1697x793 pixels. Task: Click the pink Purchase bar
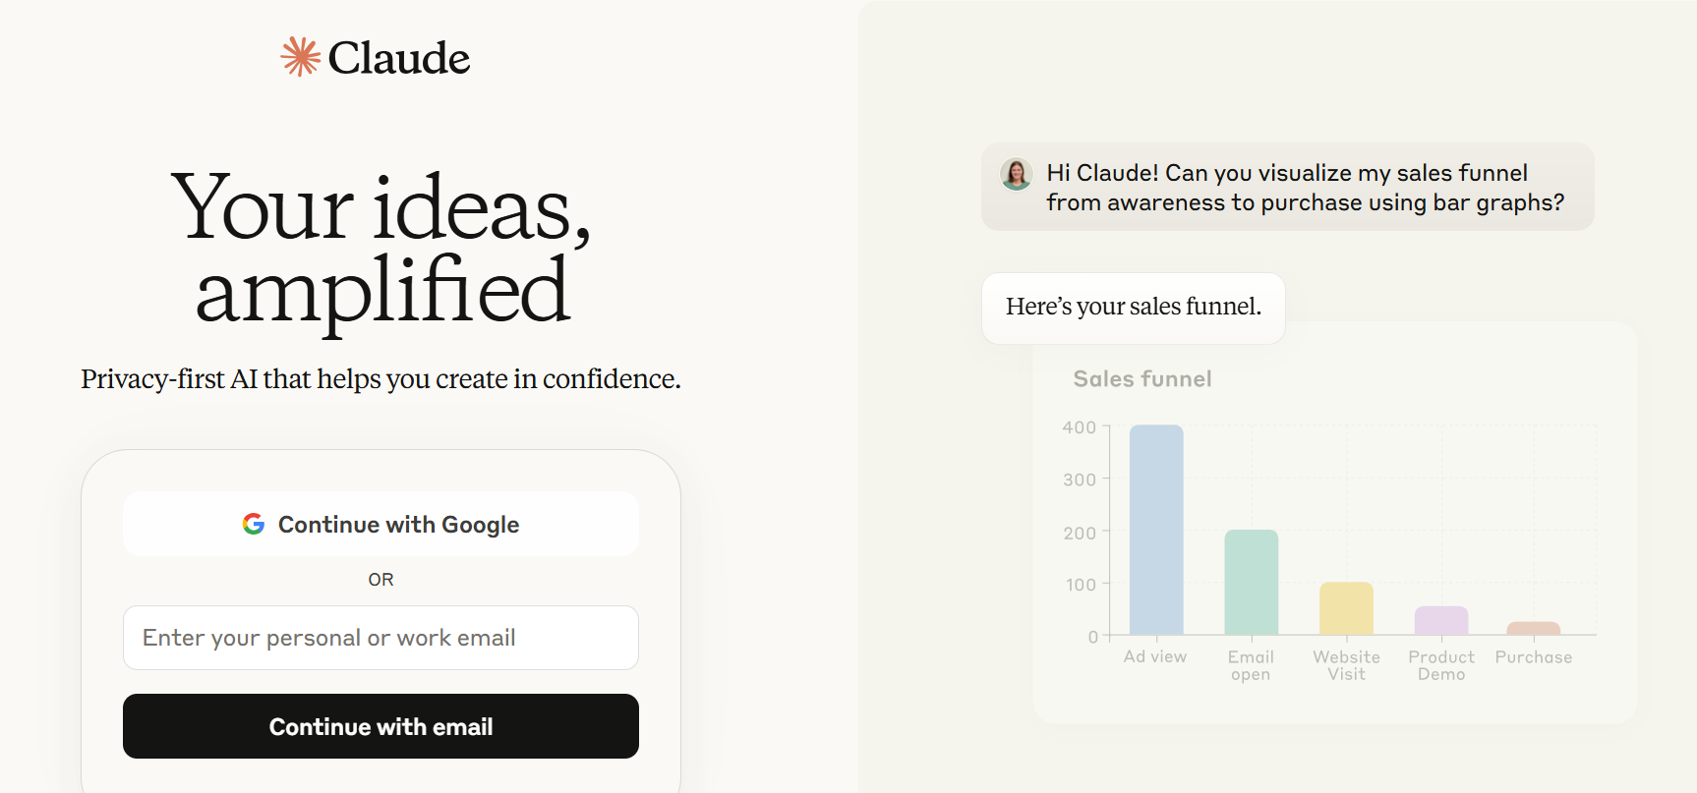point(1533,628)
